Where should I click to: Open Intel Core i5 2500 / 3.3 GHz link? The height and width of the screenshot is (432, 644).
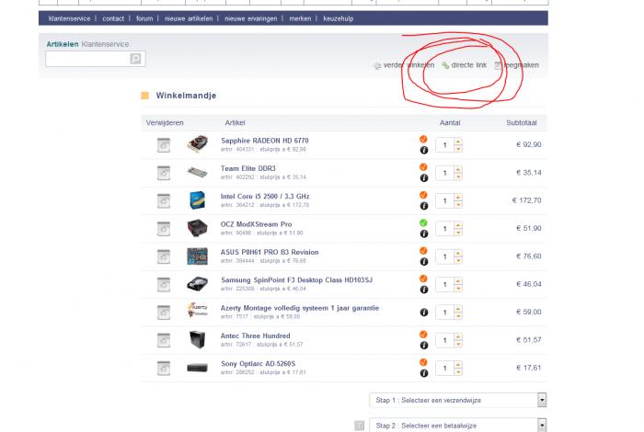point(265,196)
